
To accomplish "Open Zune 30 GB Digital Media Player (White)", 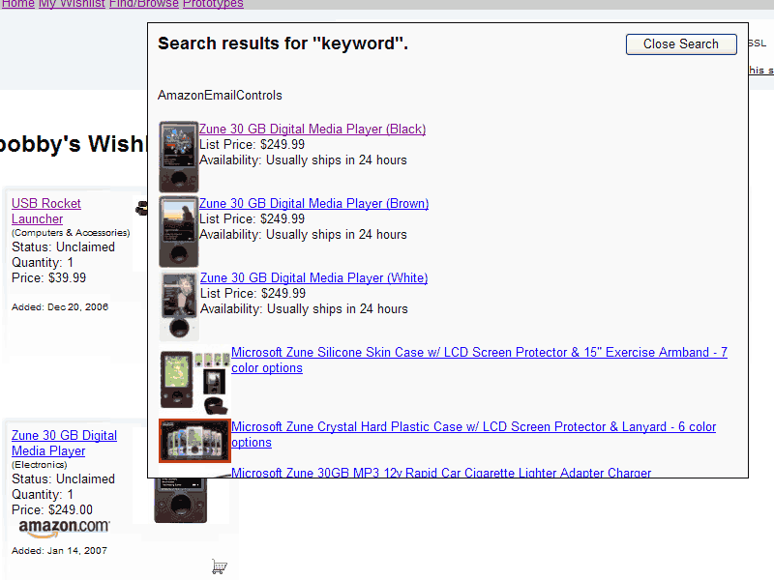I will (313, 278).
